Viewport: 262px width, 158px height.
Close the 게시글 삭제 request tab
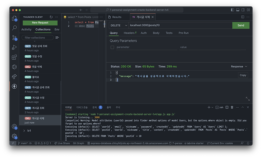[x=153, y=17]
